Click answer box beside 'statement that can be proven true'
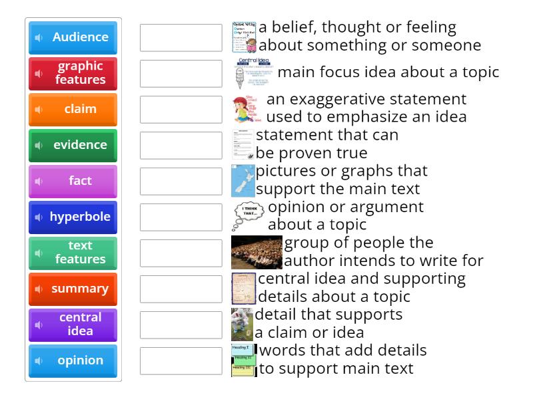The width and height of the screenshot is (533, 399). pos(181,146)
